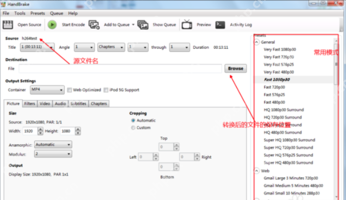Open the Container MP4 dropdown
Image resolution: width=346 pixels, height=200 pixels.
click(47, 89)
